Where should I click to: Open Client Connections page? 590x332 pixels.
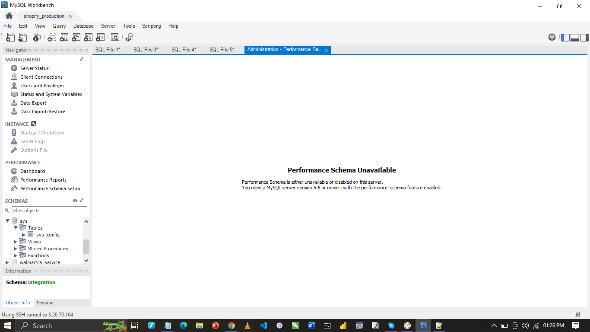(x=41, y=77)
